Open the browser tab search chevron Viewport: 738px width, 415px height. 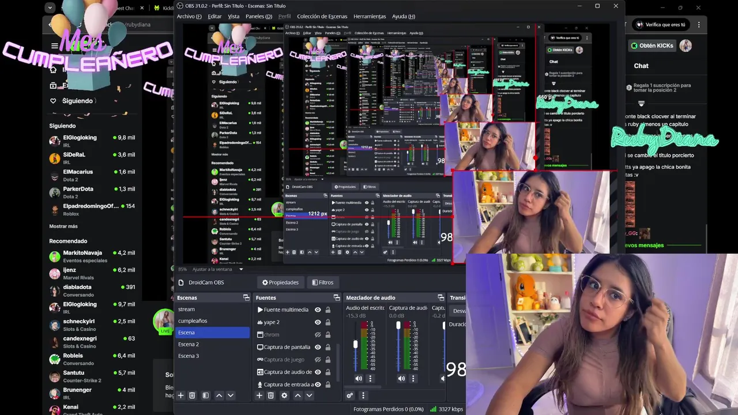click(50, 7)
